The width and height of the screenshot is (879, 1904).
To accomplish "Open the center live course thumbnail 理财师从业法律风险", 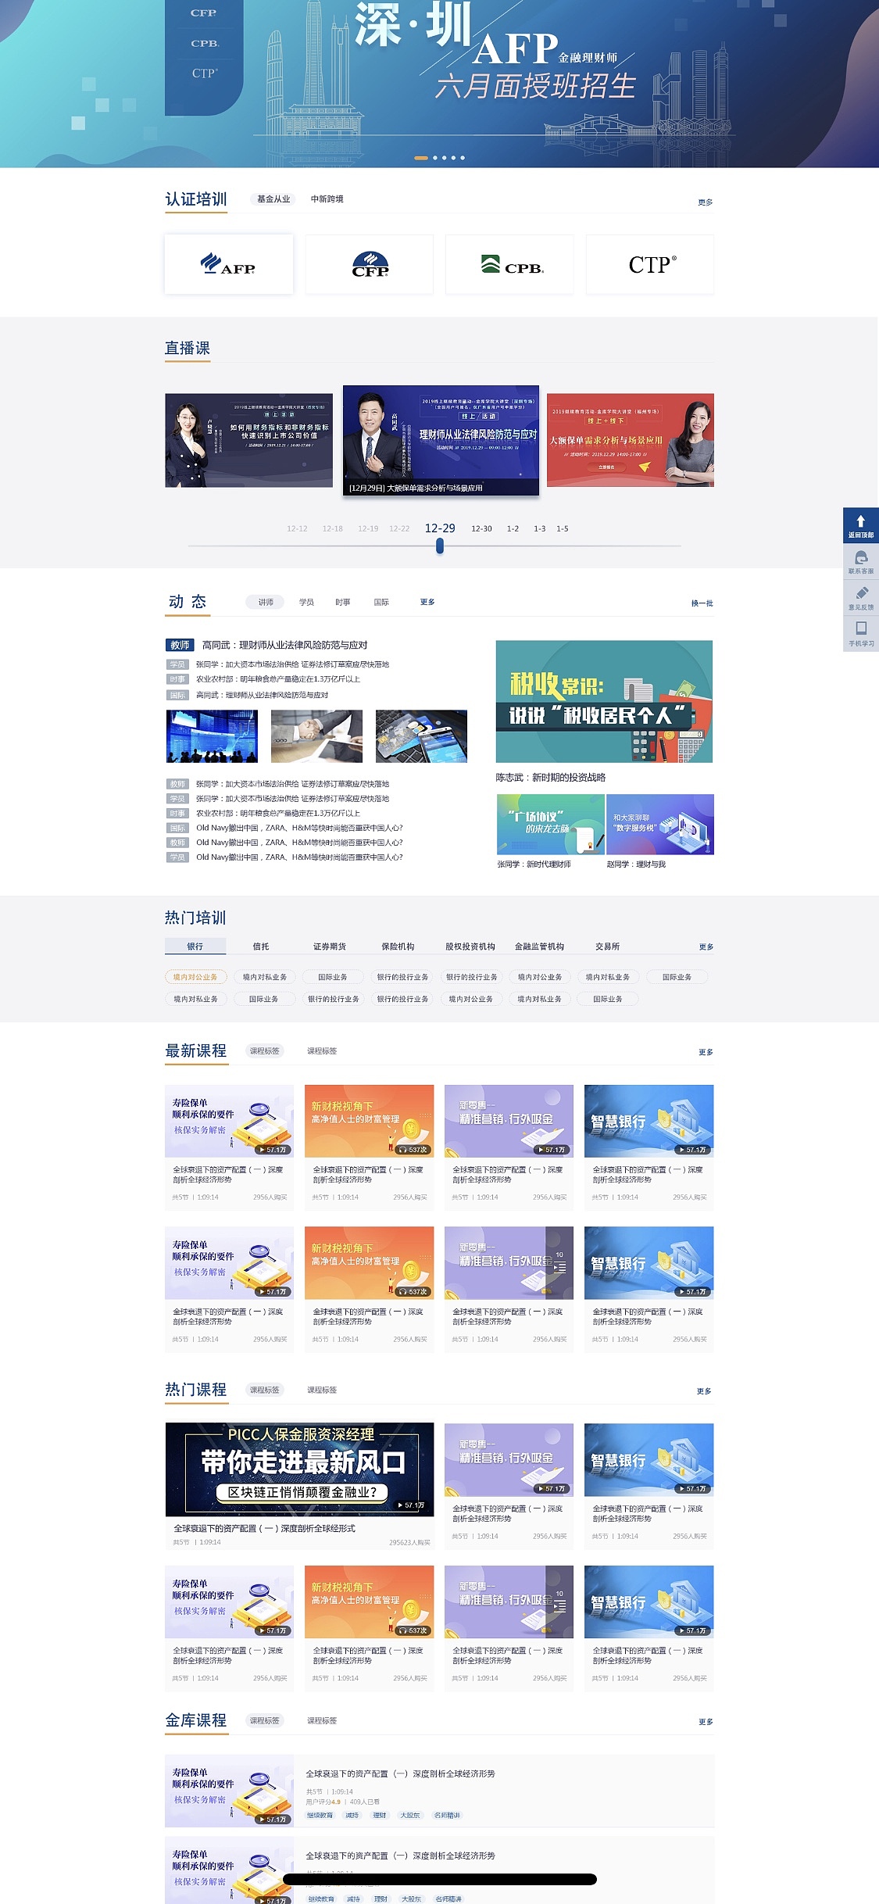I will (441, 440).
